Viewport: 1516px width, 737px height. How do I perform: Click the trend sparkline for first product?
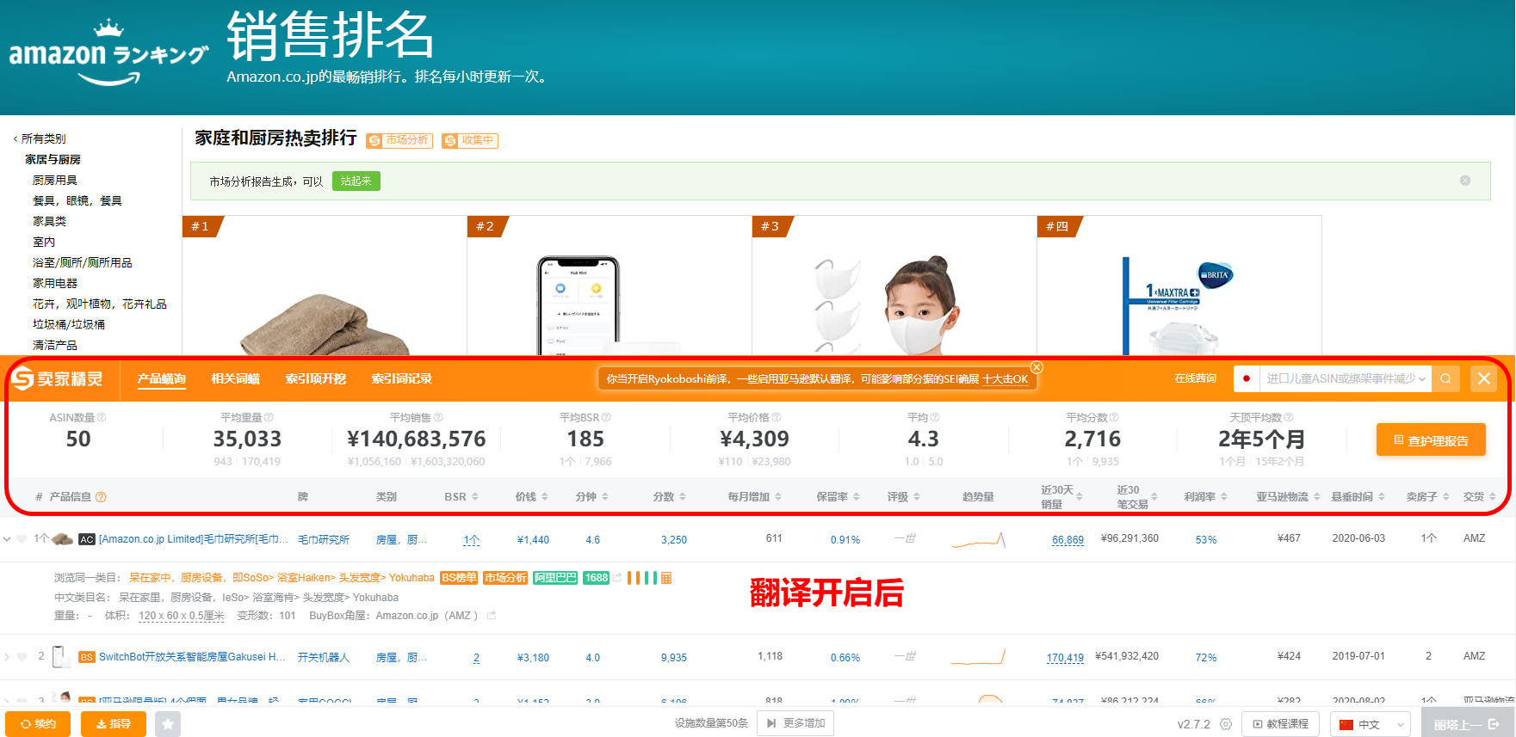pos(978,540)
